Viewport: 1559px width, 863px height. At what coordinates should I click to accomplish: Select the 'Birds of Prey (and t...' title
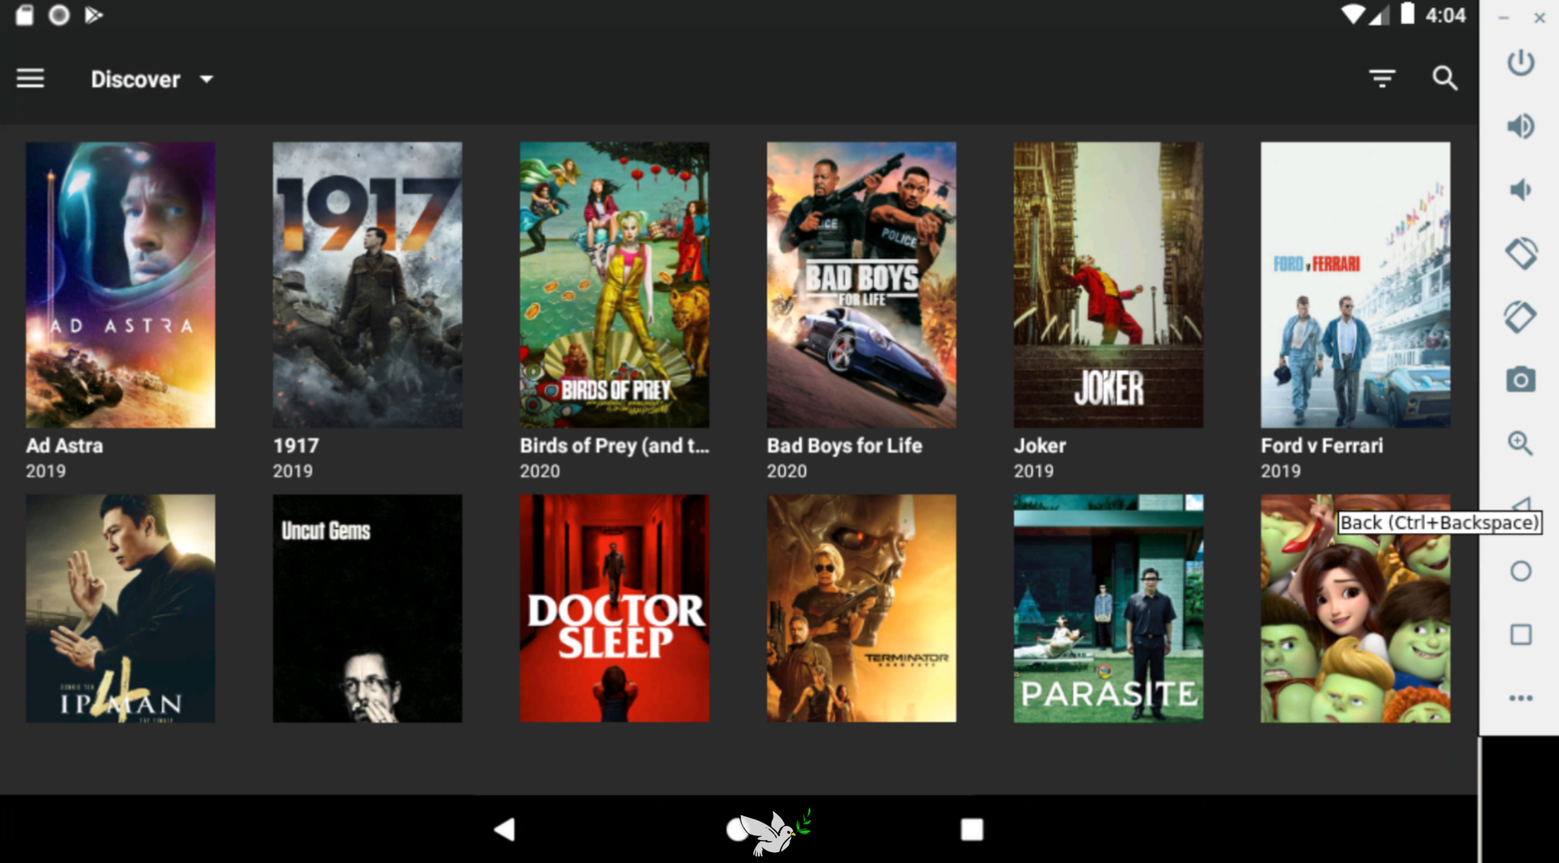615,446
